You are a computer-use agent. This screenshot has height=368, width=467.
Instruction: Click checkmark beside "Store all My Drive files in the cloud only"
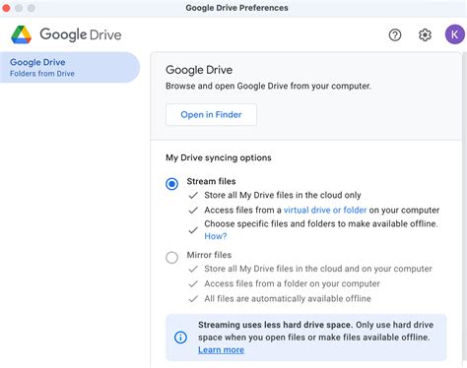[193, 196]
